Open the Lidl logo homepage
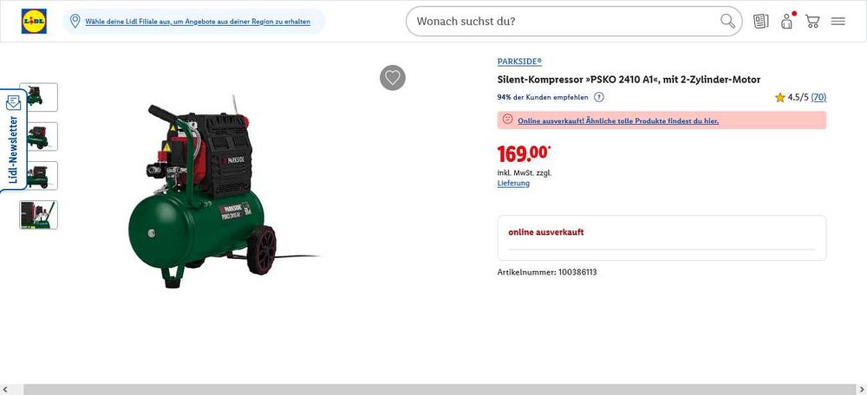Image resolution: width=867 pixels, height=395 pixels. pos(34,21)
